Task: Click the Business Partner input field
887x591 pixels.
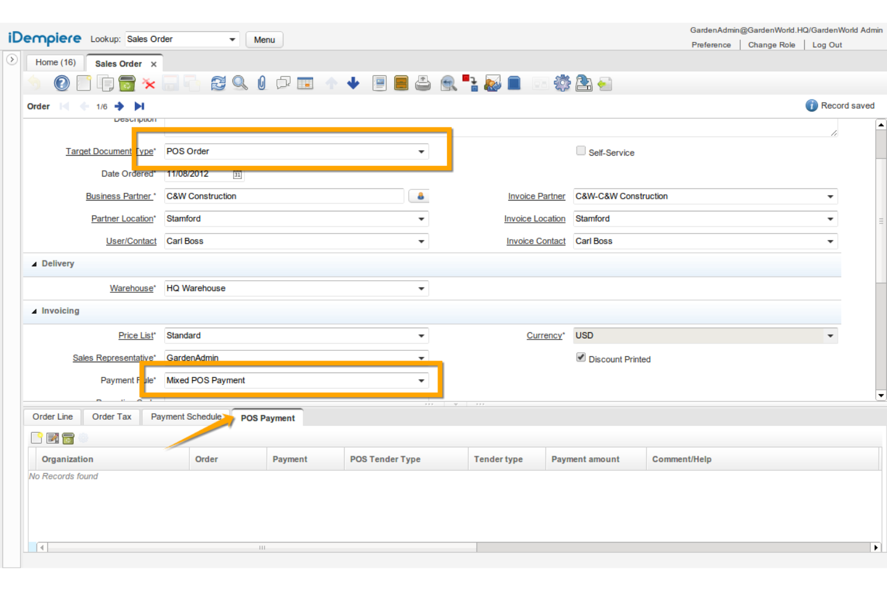Action: point(284,196)
